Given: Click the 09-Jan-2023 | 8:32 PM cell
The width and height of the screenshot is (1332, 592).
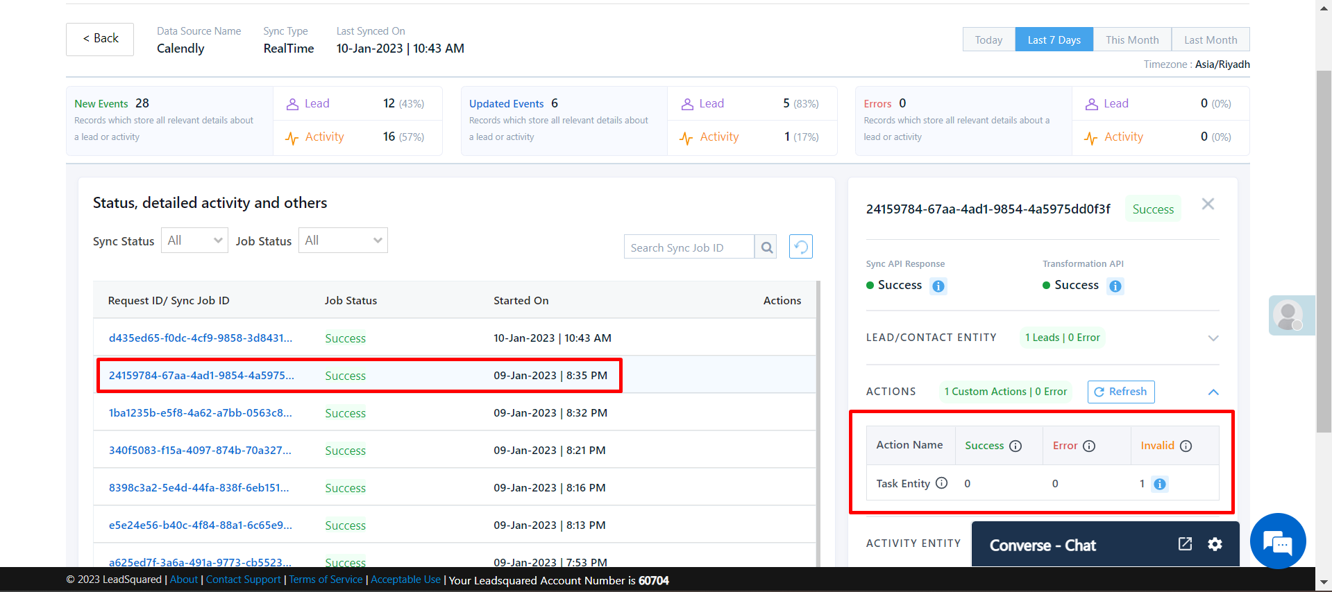Looking at the screenshot, I should tap(550, 413).
